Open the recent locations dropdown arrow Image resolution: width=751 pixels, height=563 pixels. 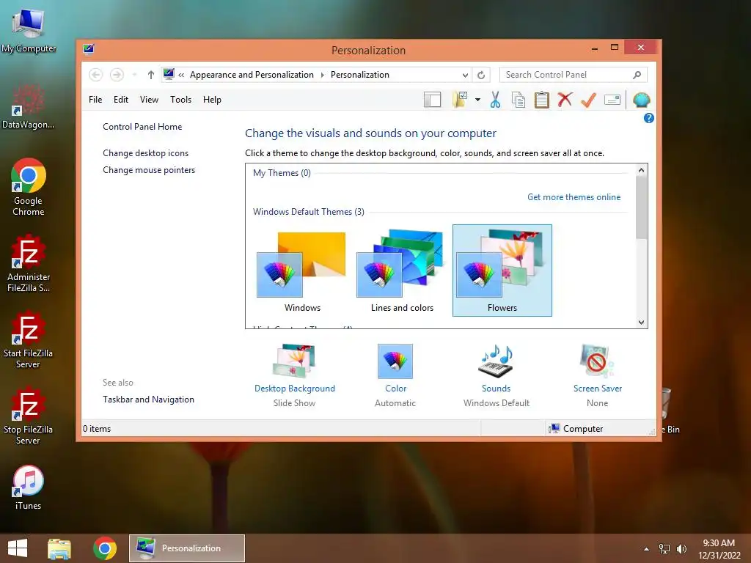(135, 75)
